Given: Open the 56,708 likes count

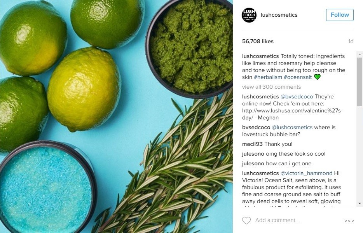Looking at the screenshot, I should (x=258, y=41).
